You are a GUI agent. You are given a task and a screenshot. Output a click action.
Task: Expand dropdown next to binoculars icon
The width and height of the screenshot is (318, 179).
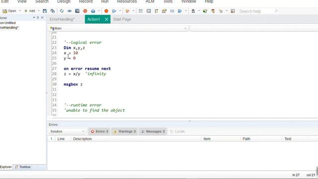click(199, 11)
